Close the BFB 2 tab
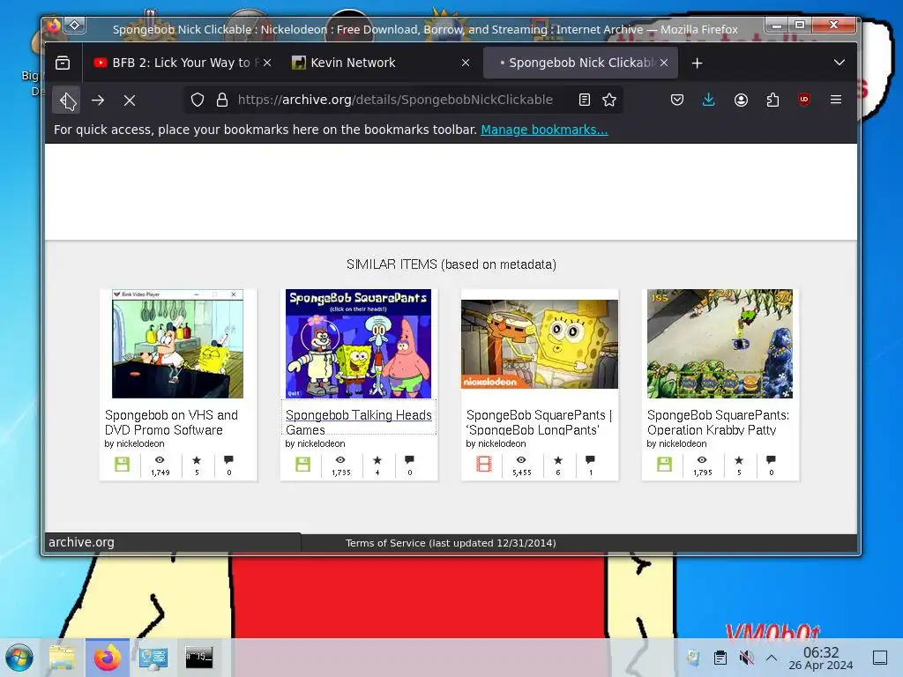This screenshot has width=903, height=677. (266, 63)
